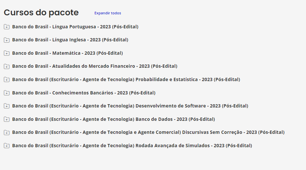
Task: Expand folder icon beside Matemática course
Action: (7, 53)
